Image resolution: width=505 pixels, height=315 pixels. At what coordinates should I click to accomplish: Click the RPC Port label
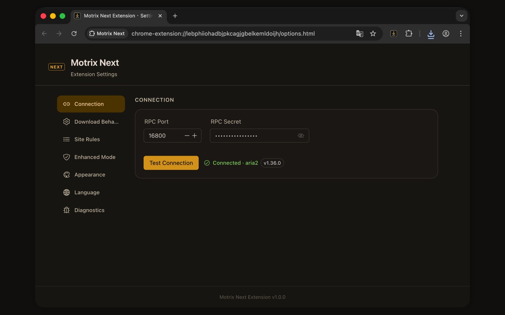[156, 122]
